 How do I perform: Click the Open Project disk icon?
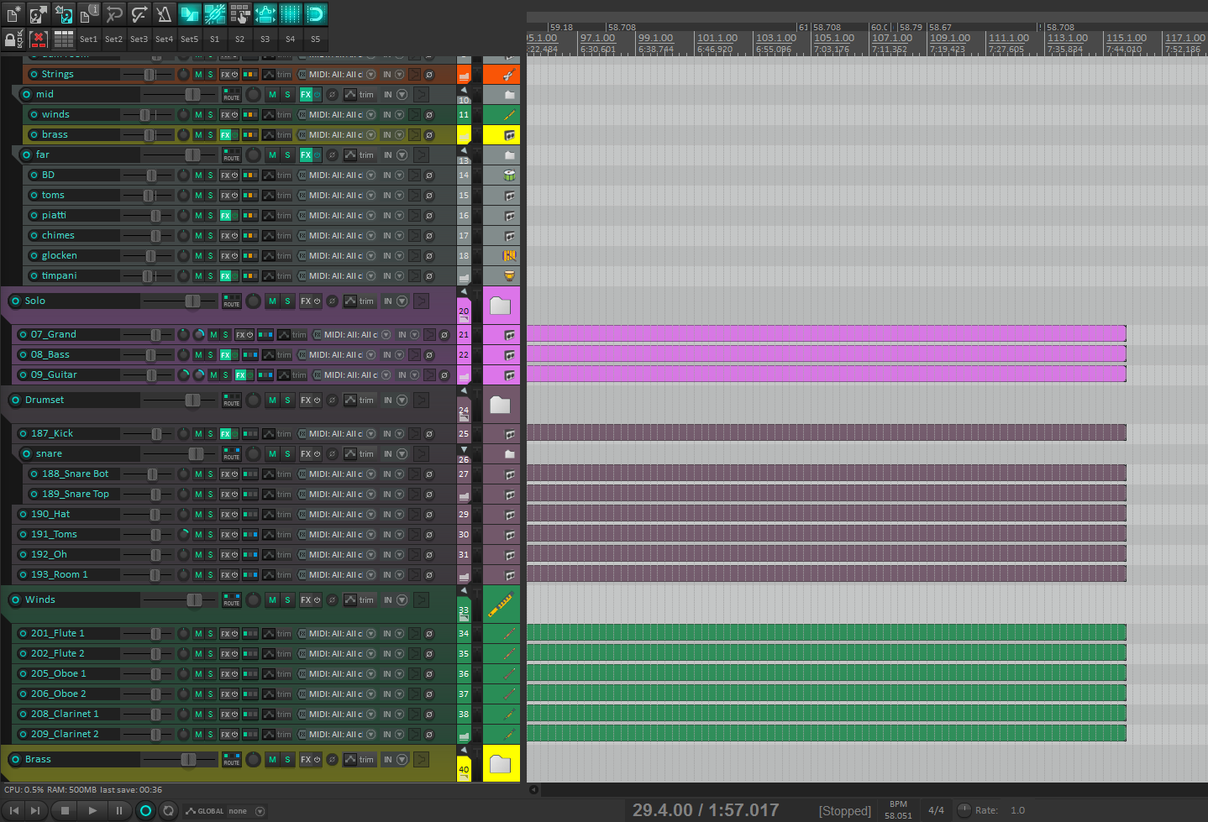39,13
